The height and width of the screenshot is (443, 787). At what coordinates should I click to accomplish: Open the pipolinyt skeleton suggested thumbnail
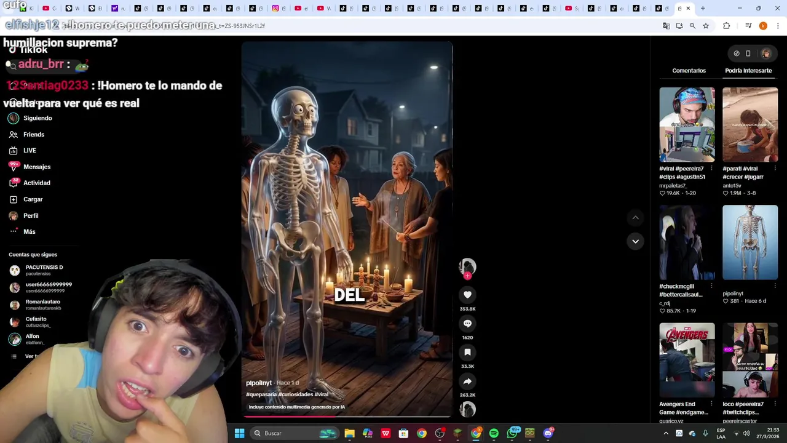point(749,242)
